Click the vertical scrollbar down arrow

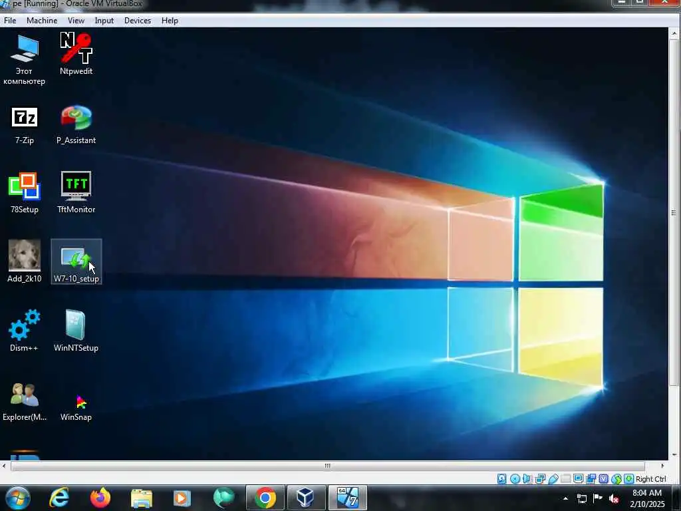674,455
